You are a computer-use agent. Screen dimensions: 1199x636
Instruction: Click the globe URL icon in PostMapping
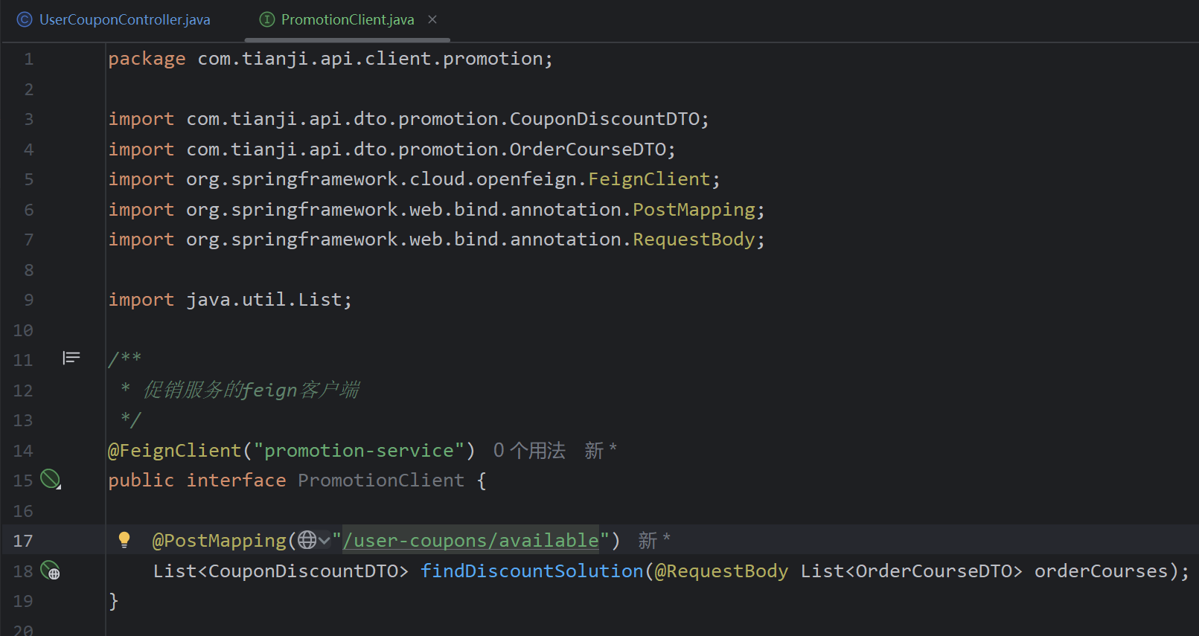pyautogui.click(x=307, y=540)
